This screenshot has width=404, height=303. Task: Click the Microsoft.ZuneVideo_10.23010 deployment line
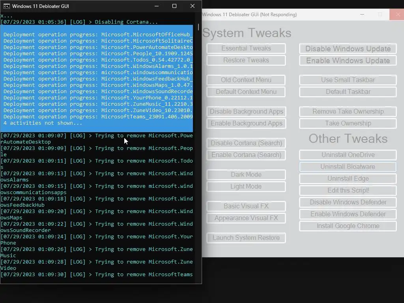98,110
